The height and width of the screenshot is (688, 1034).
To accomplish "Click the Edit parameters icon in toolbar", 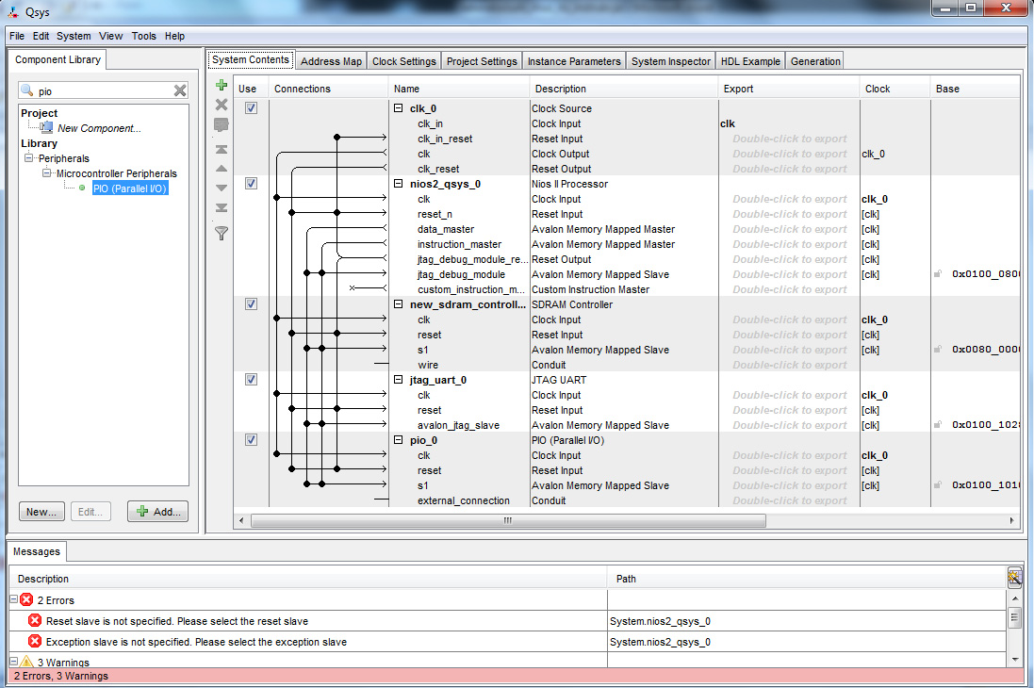I will point(222,124).
